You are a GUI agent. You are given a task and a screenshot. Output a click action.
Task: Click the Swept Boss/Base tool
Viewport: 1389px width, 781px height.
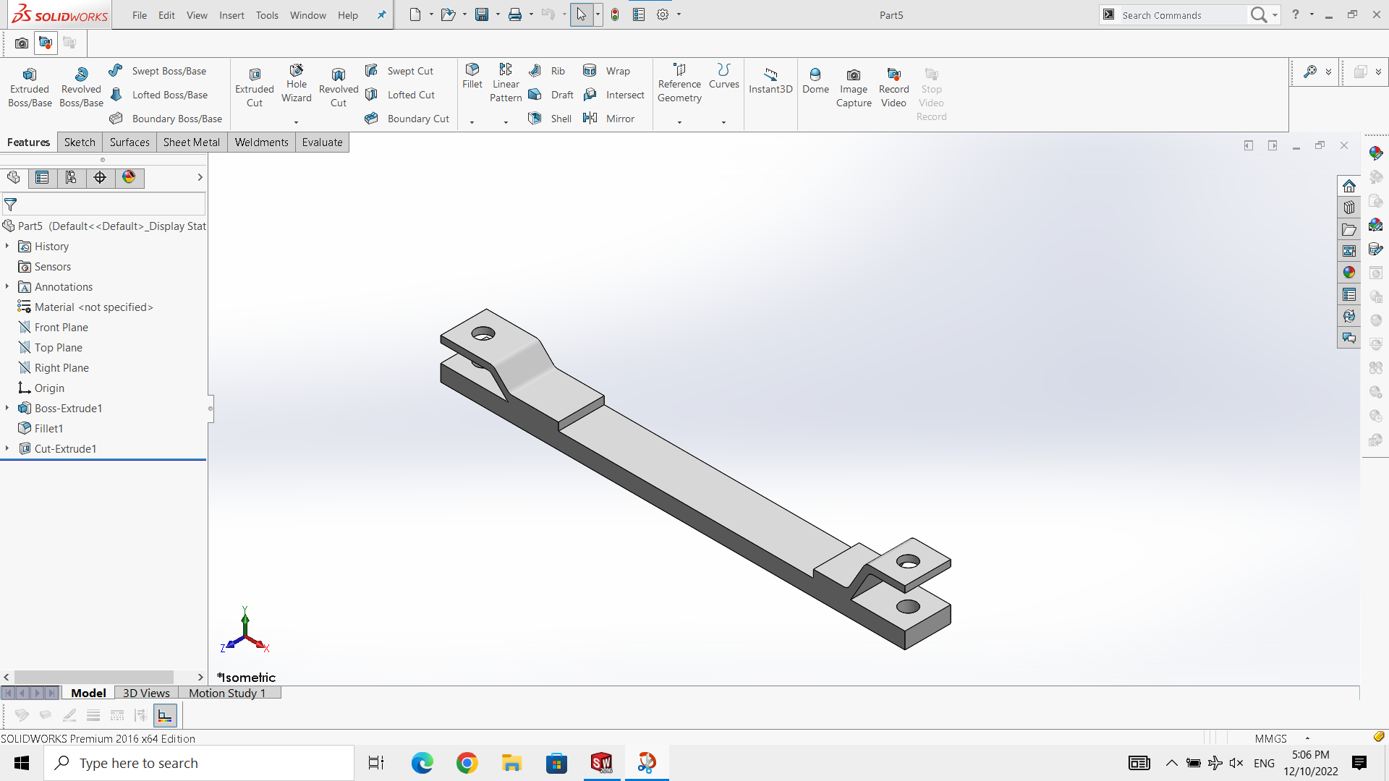pyautogui.click(x=158, y=71)
